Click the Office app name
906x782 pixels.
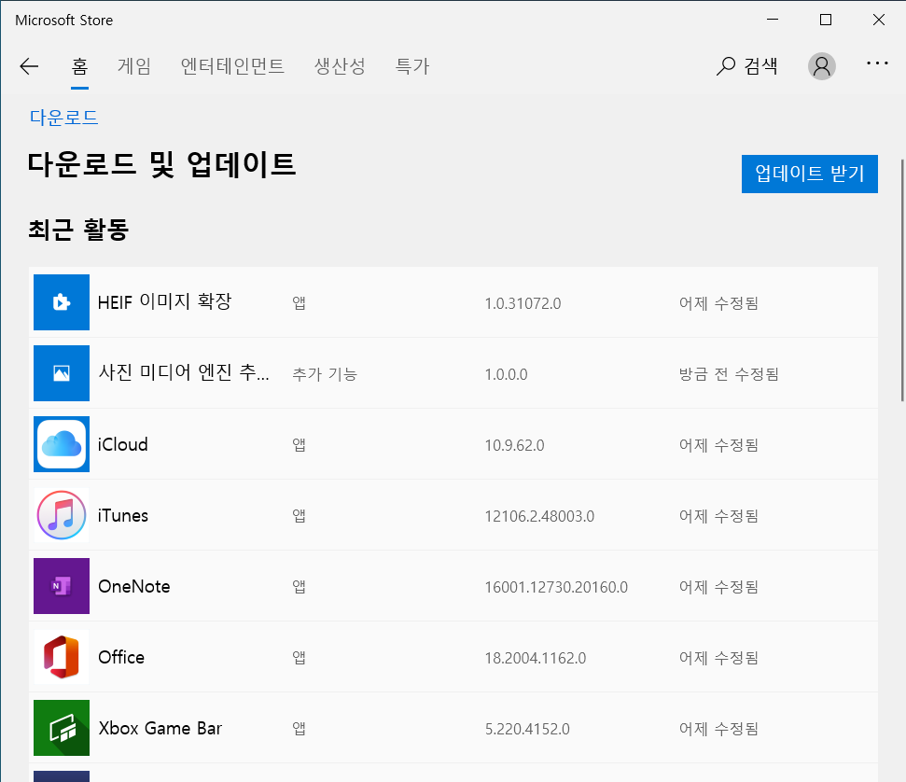tap(121, 657)
